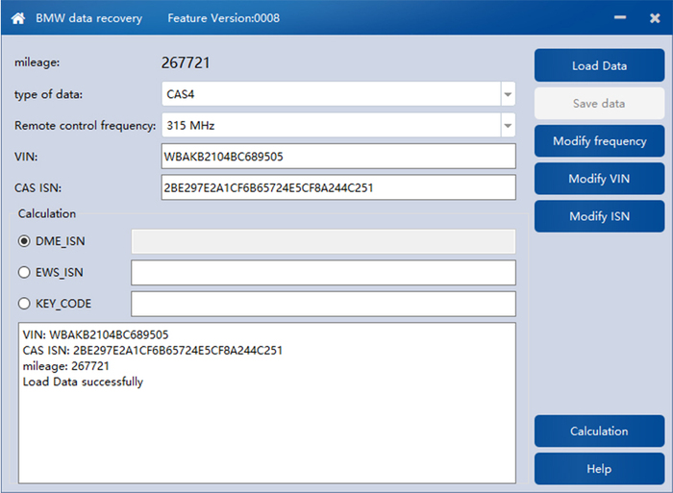This screenshot has height=493, width=673.
Task: Close the BMW data recovery window
Action: coord(655,18)
